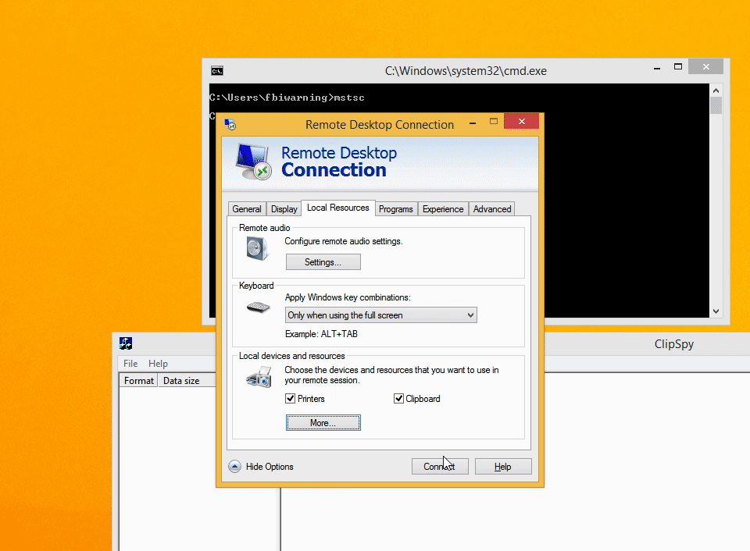Click the 'Choose the devices and resources' description text
The image size is (750, 551).
tap(391, 375)
